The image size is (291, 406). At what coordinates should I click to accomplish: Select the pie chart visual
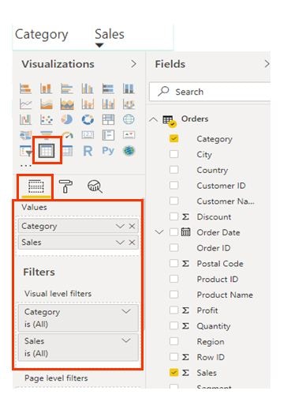click(67, 120)
